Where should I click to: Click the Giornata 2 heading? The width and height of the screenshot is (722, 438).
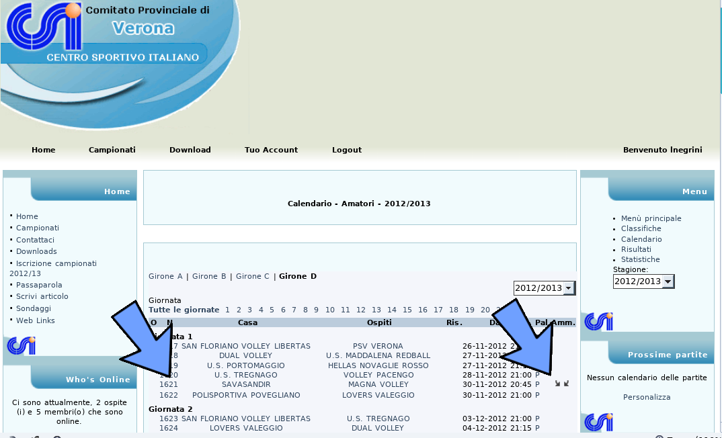pyautogui.click(x=170, y=409)
